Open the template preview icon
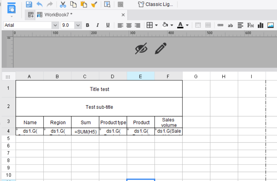 coord(107,4)
